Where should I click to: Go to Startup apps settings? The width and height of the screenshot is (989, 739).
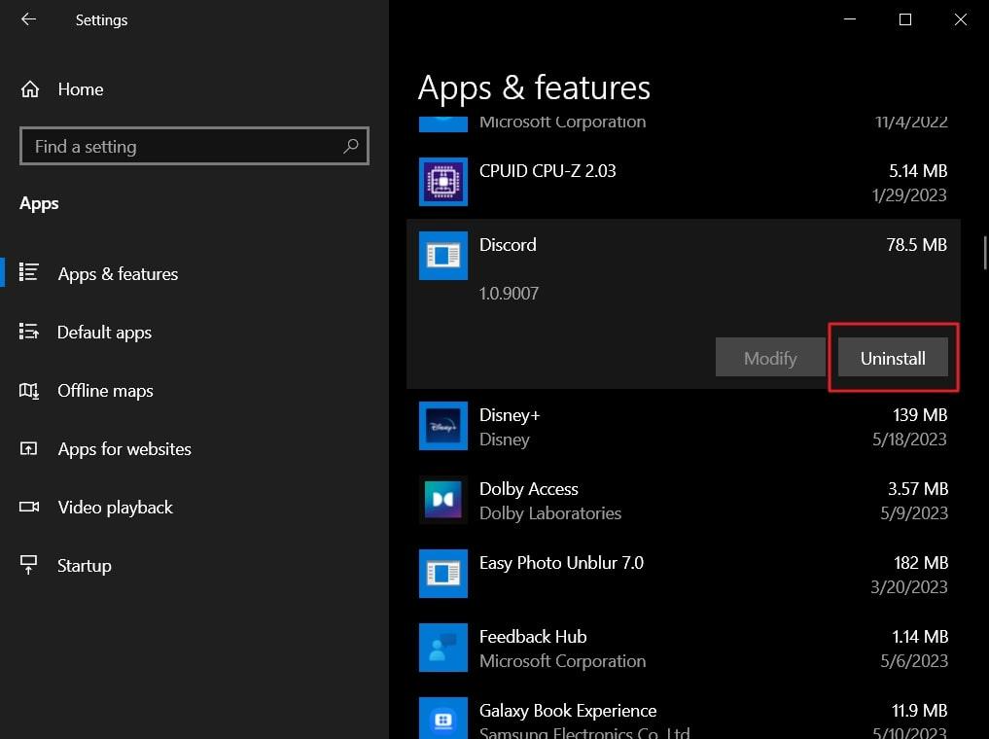(84, 566)
